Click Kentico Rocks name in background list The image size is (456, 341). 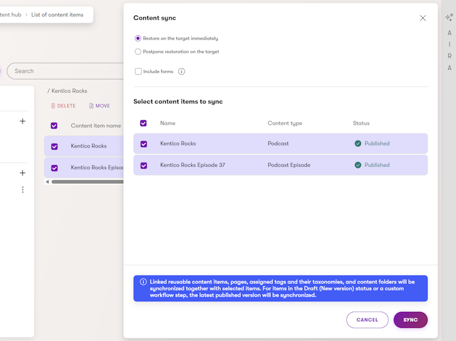click(88, 146)
